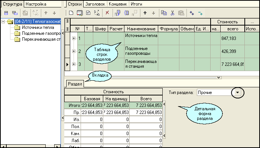The height and width of the screenshot is (148, 260).
Task: Click right arrow of the tree's horizontal scrollbar
Action: point(58,146)
